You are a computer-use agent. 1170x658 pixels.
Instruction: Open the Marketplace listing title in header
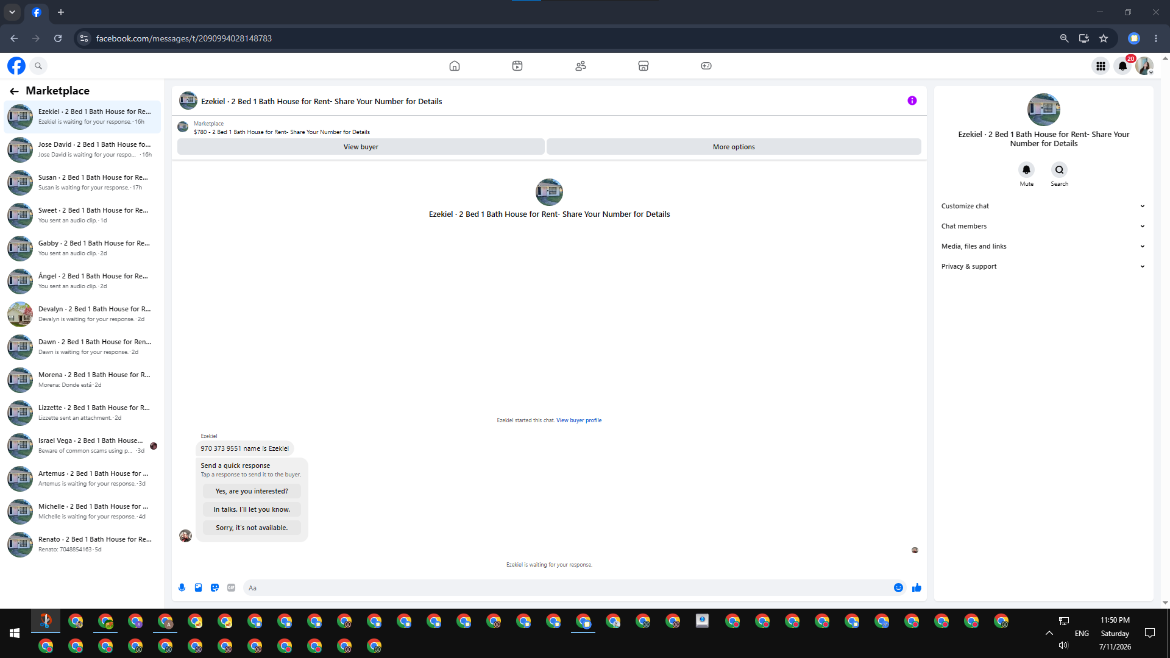[322, 101]
